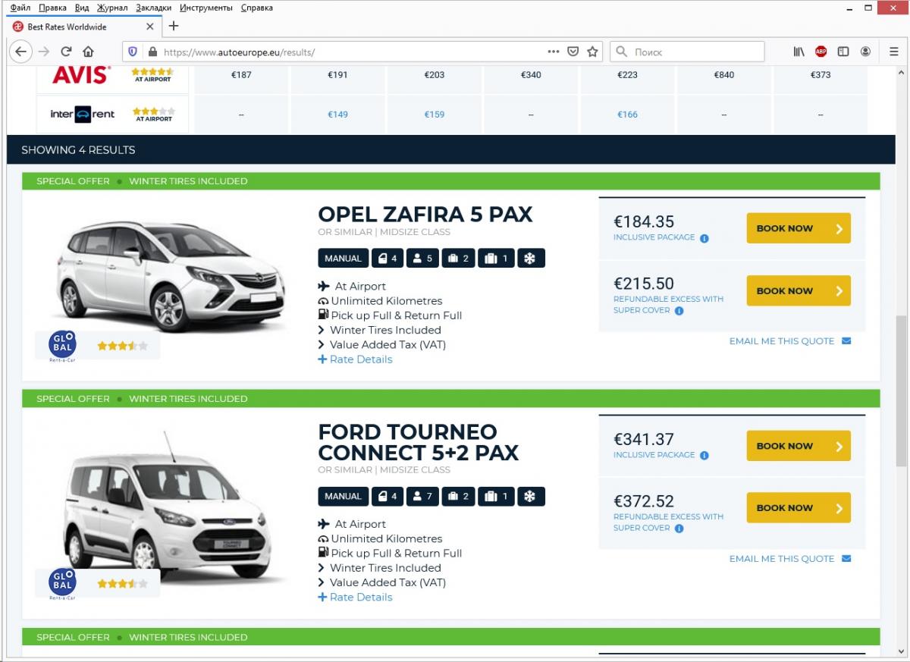Open the Library icon in toolbar

[799, 52]
